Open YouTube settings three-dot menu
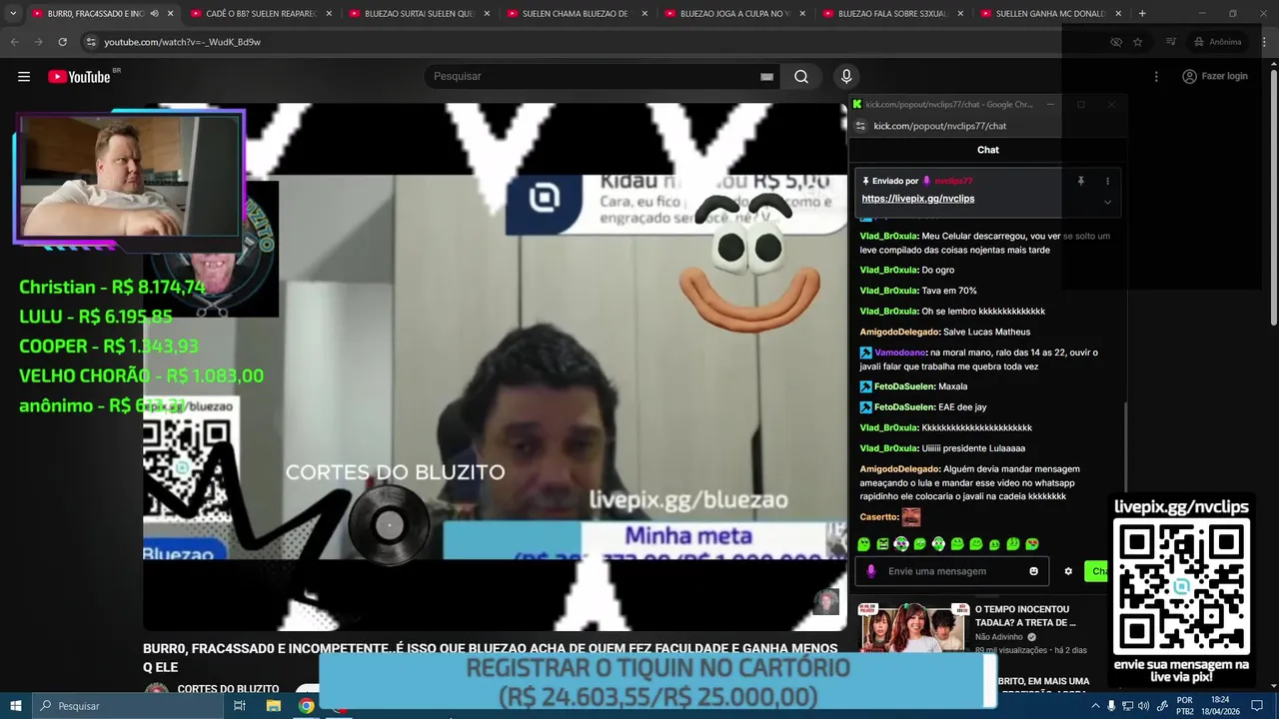 [1156, 77]
